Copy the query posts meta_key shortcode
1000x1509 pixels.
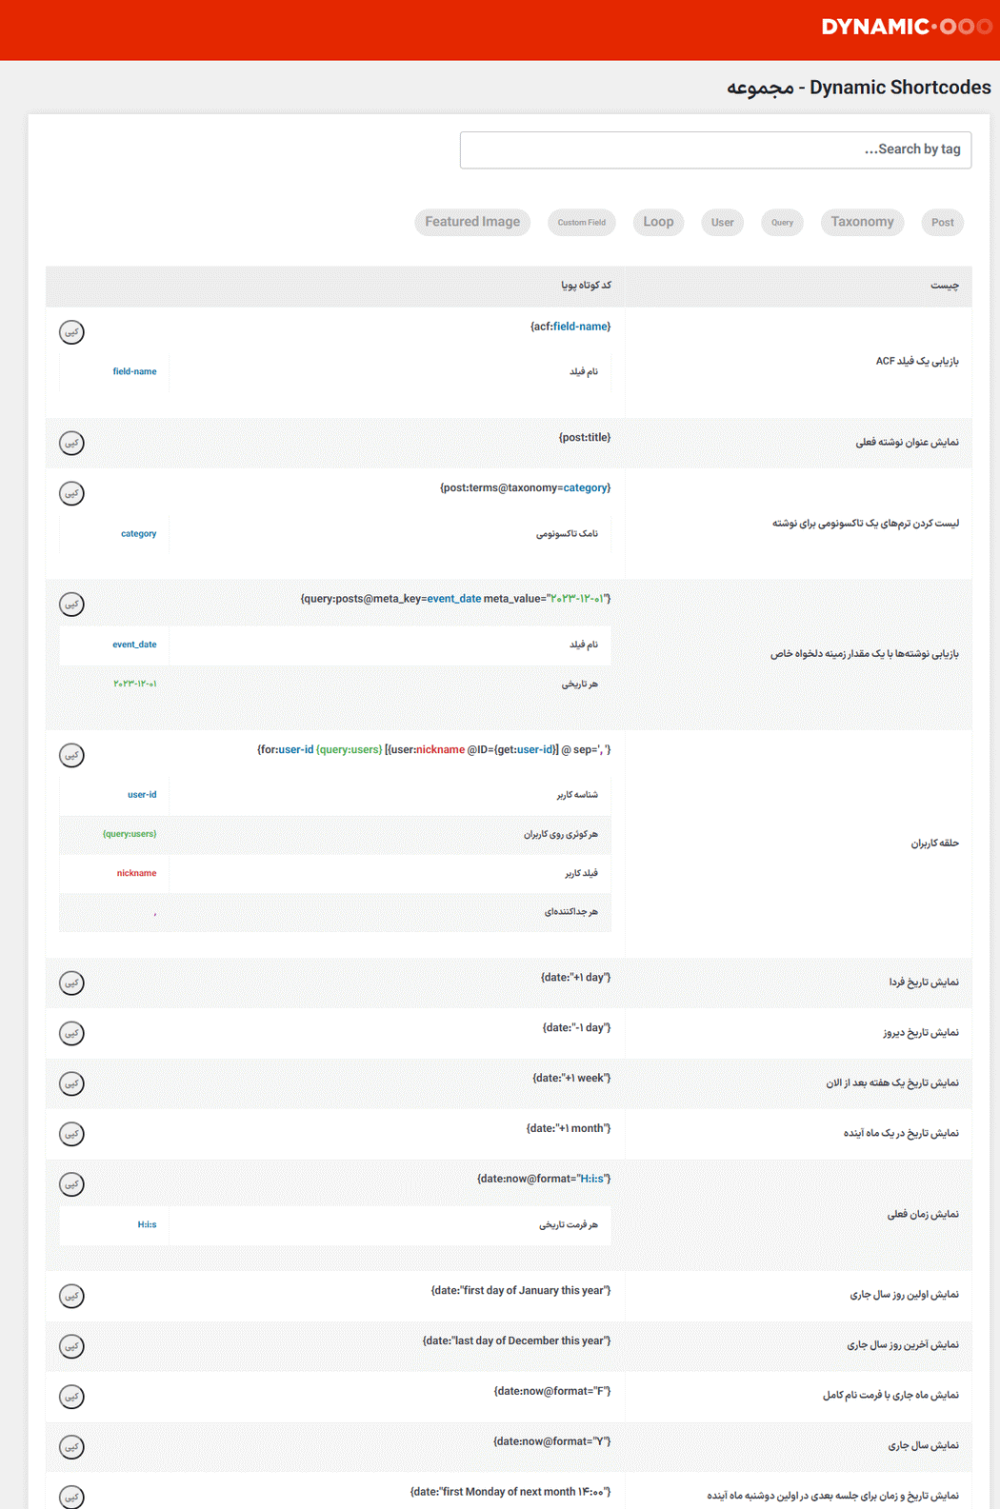pos(71,605)
